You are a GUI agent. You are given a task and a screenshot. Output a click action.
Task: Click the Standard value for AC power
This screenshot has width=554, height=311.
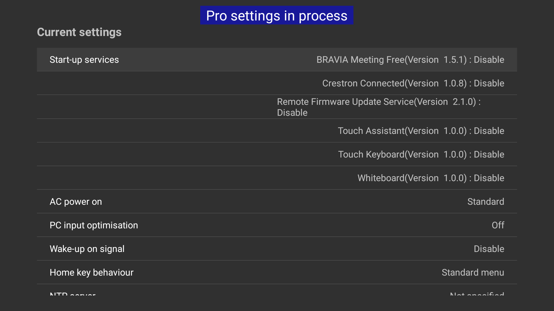click(x=485, y=202)
